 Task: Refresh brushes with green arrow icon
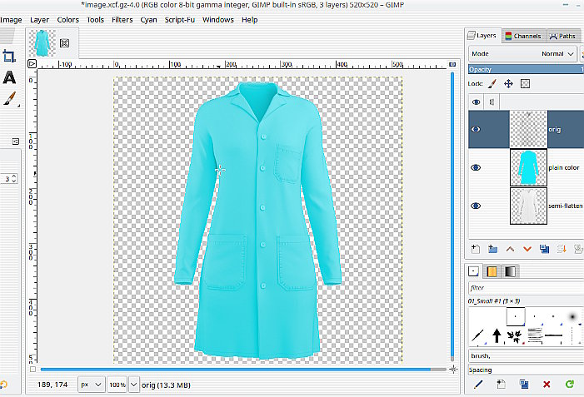[x=569, y=384]
